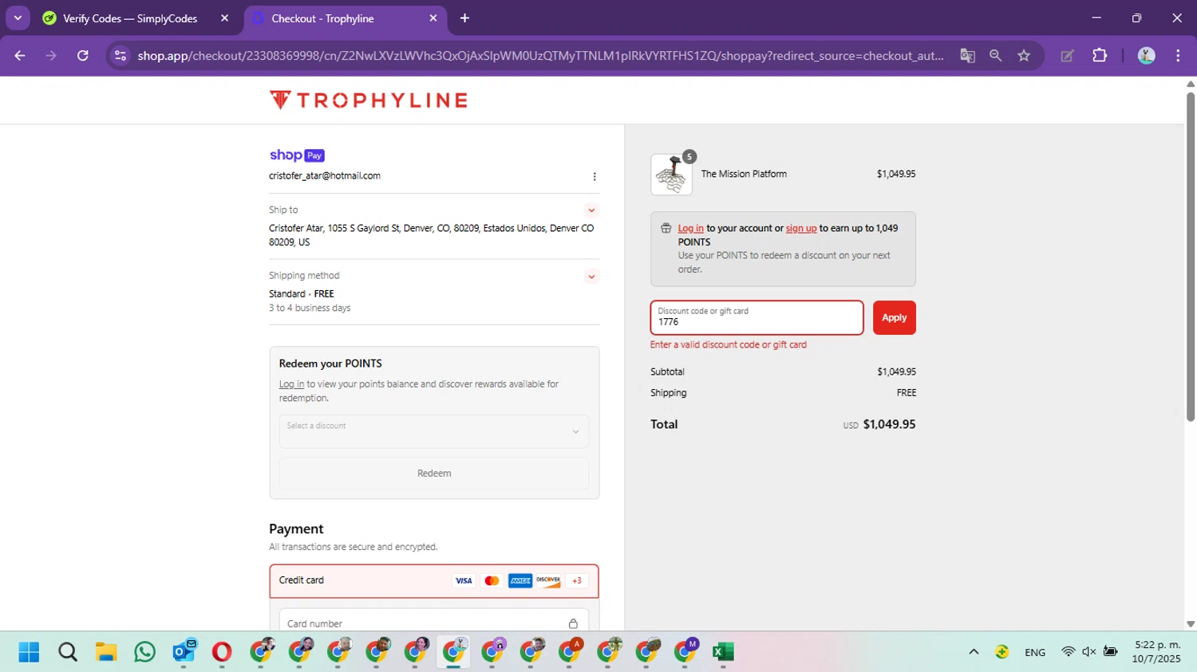This screenshot has width=1197, height=672.
Task: Reload the checkout page
Action: 83,56
